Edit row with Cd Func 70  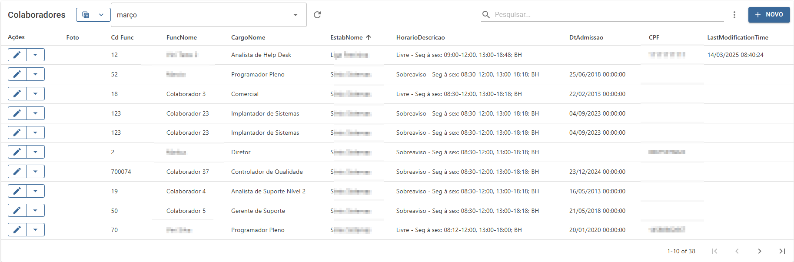17,230
